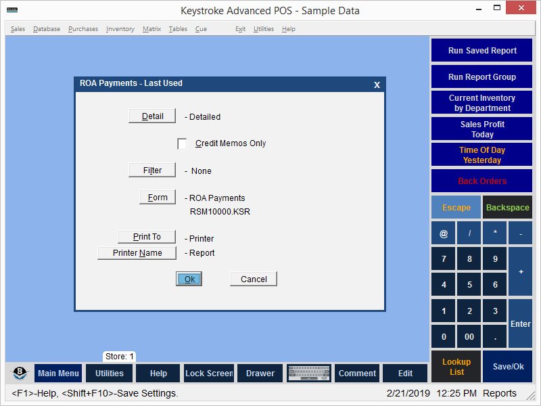Image resolution: width=541 pixels, height=406 pixels.
Task: Click Cancel in the ROA Payments dialog
Action: pos(254,279)
